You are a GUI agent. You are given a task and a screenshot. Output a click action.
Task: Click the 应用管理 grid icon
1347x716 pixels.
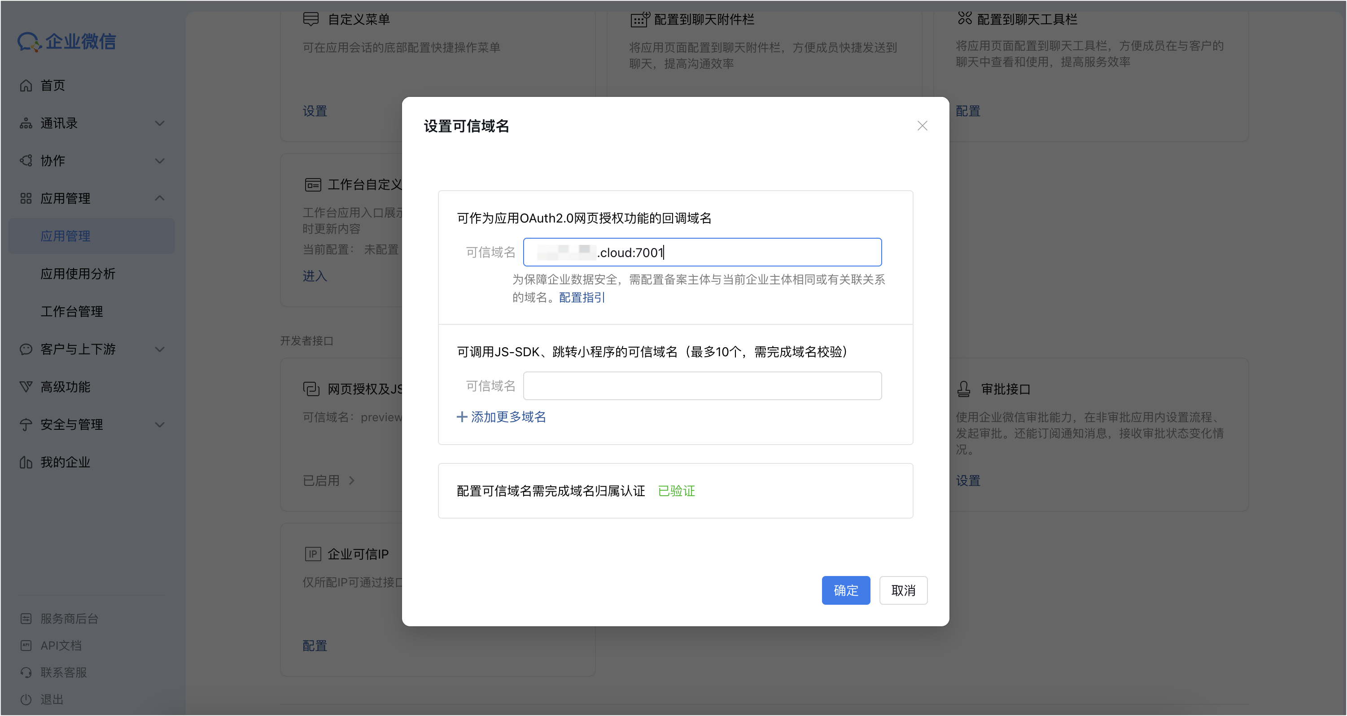click(26, 199)
